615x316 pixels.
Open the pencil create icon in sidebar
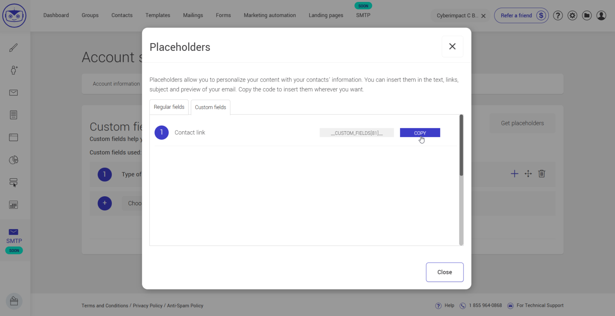(x=13, y=48)
